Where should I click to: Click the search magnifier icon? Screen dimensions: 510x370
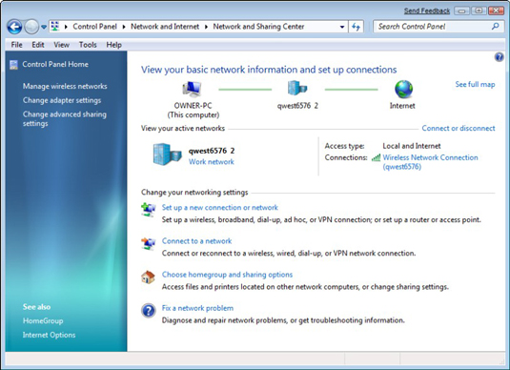495,27
